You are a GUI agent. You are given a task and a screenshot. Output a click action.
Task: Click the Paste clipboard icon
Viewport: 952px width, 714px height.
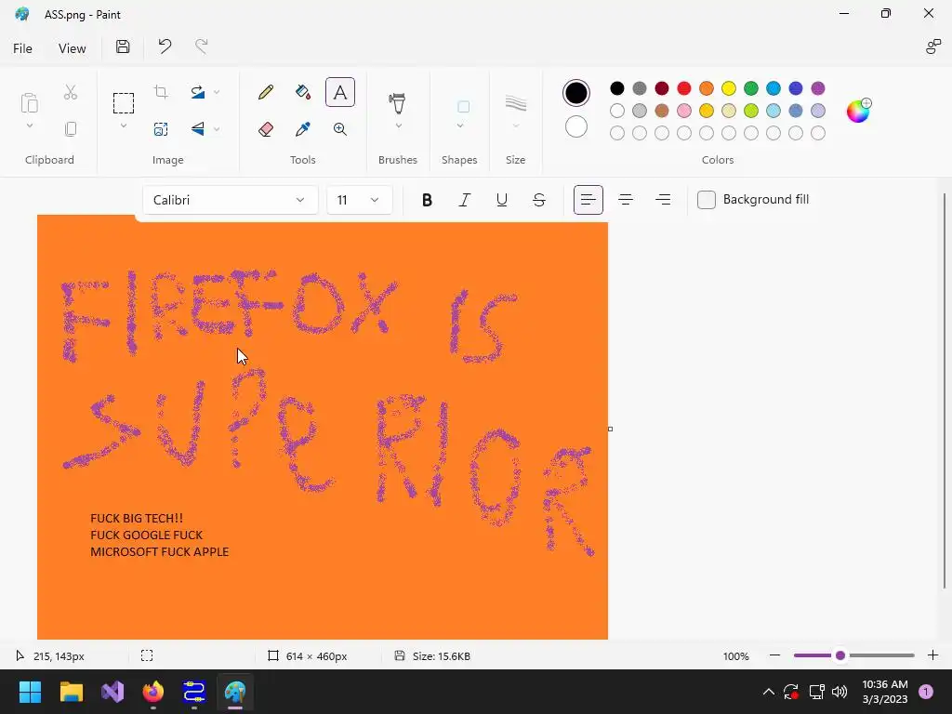[x=29, y=102]
